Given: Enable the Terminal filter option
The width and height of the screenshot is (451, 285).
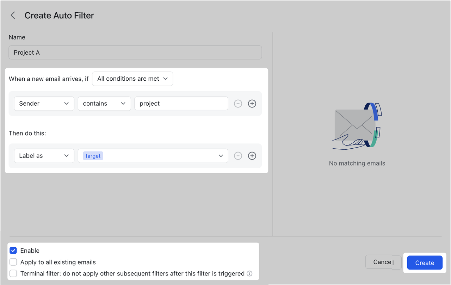Looking at the screenshot, I should (x=13, y=273).
